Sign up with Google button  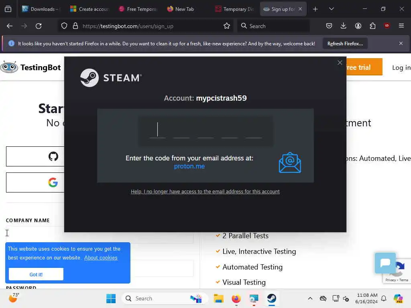point(35,182)
